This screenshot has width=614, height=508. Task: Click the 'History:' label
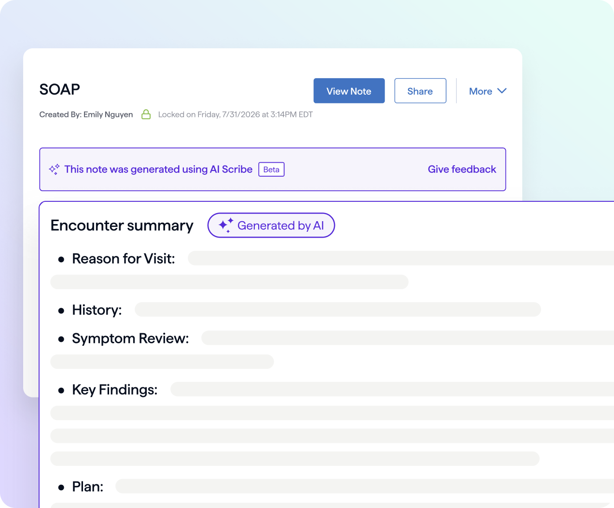(x=97, y=310)
